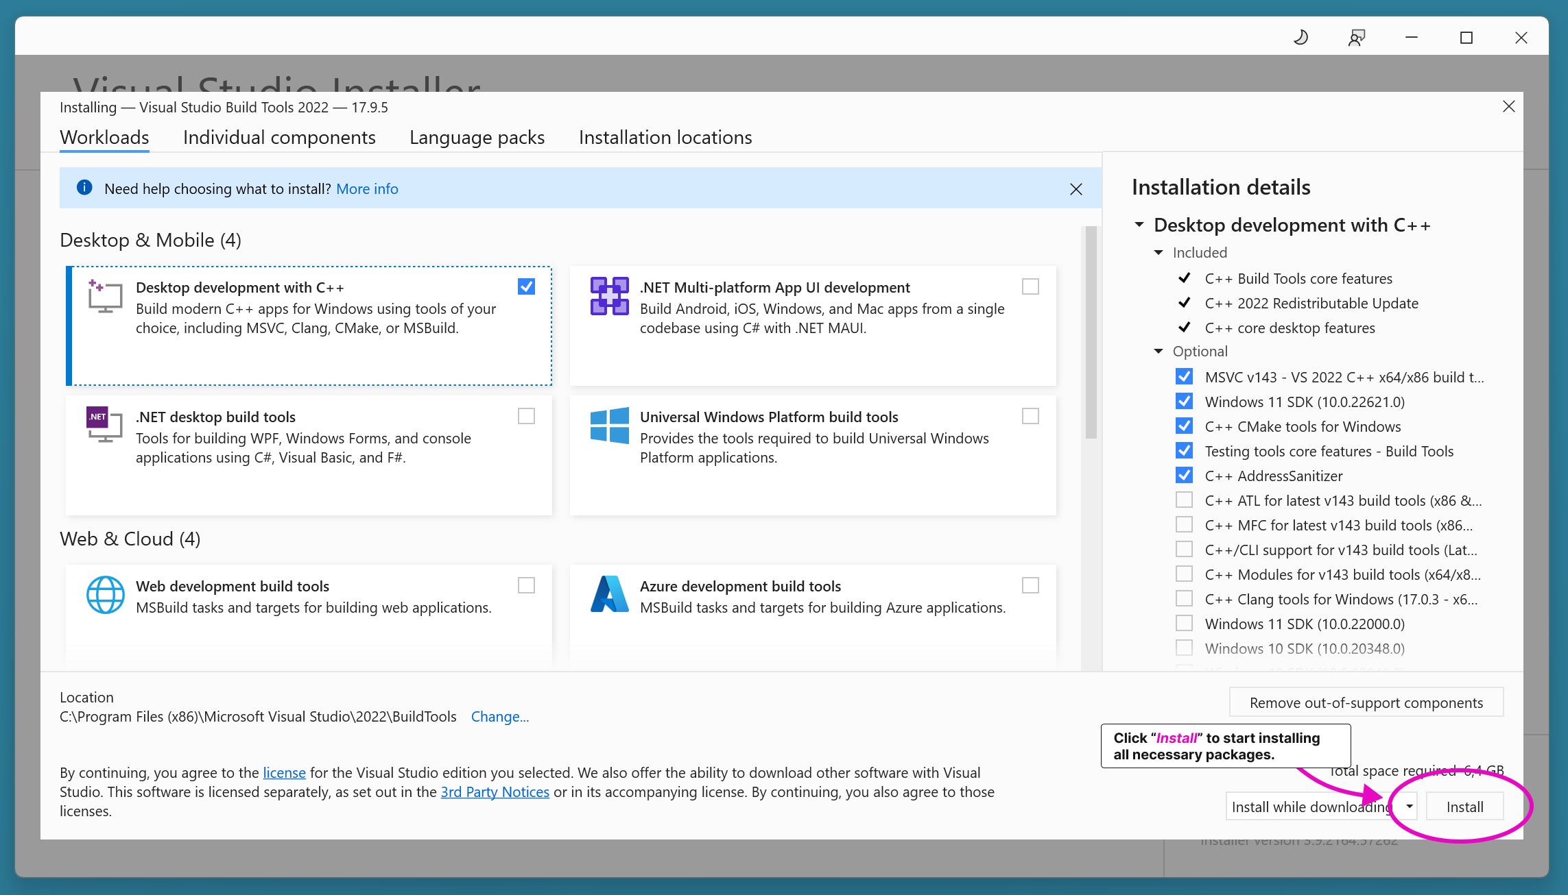Click the workloads list vertical scrollbar
This screenshot has height=895, width=1568.
tap(1091, 333)
